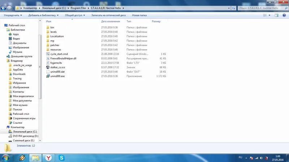Viewport: 289px width, 162px height.
Task: Open Action Center flag tray icon
Action: [251, 158]
